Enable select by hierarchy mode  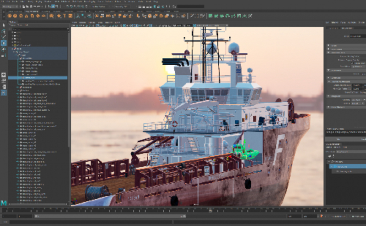point(49,6)
